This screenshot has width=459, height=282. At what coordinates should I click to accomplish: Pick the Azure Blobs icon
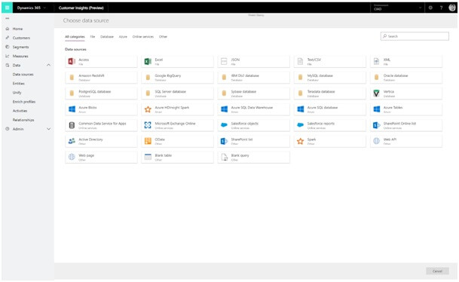click(x=72, y=109)
